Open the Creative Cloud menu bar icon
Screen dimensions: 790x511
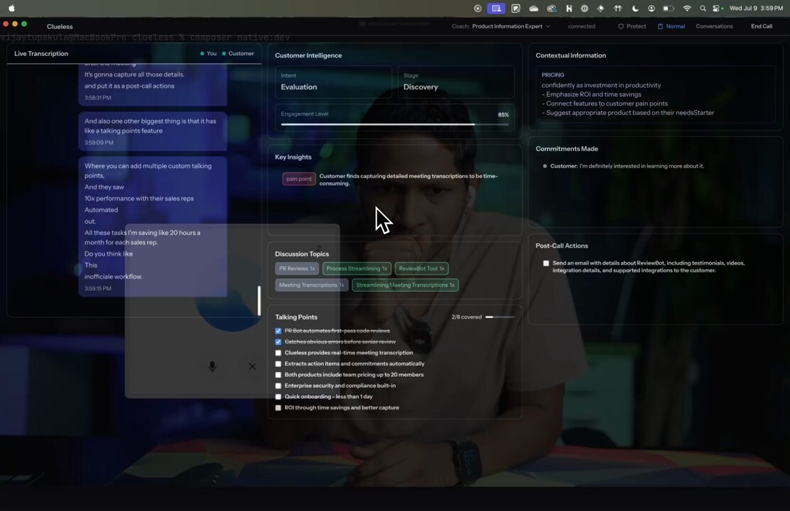click(x=552, y=8)
